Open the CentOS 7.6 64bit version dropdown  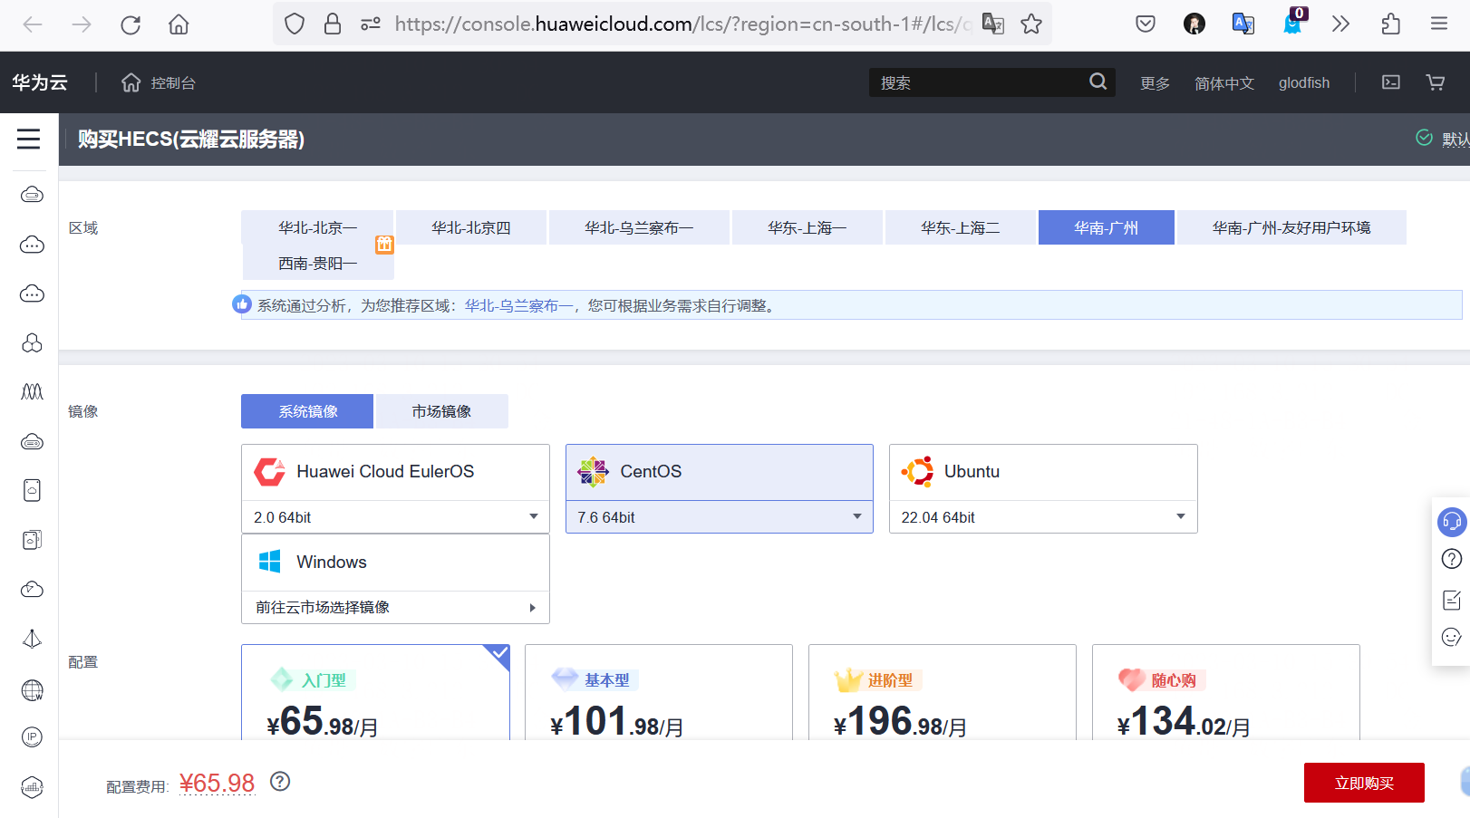(720, 517)
